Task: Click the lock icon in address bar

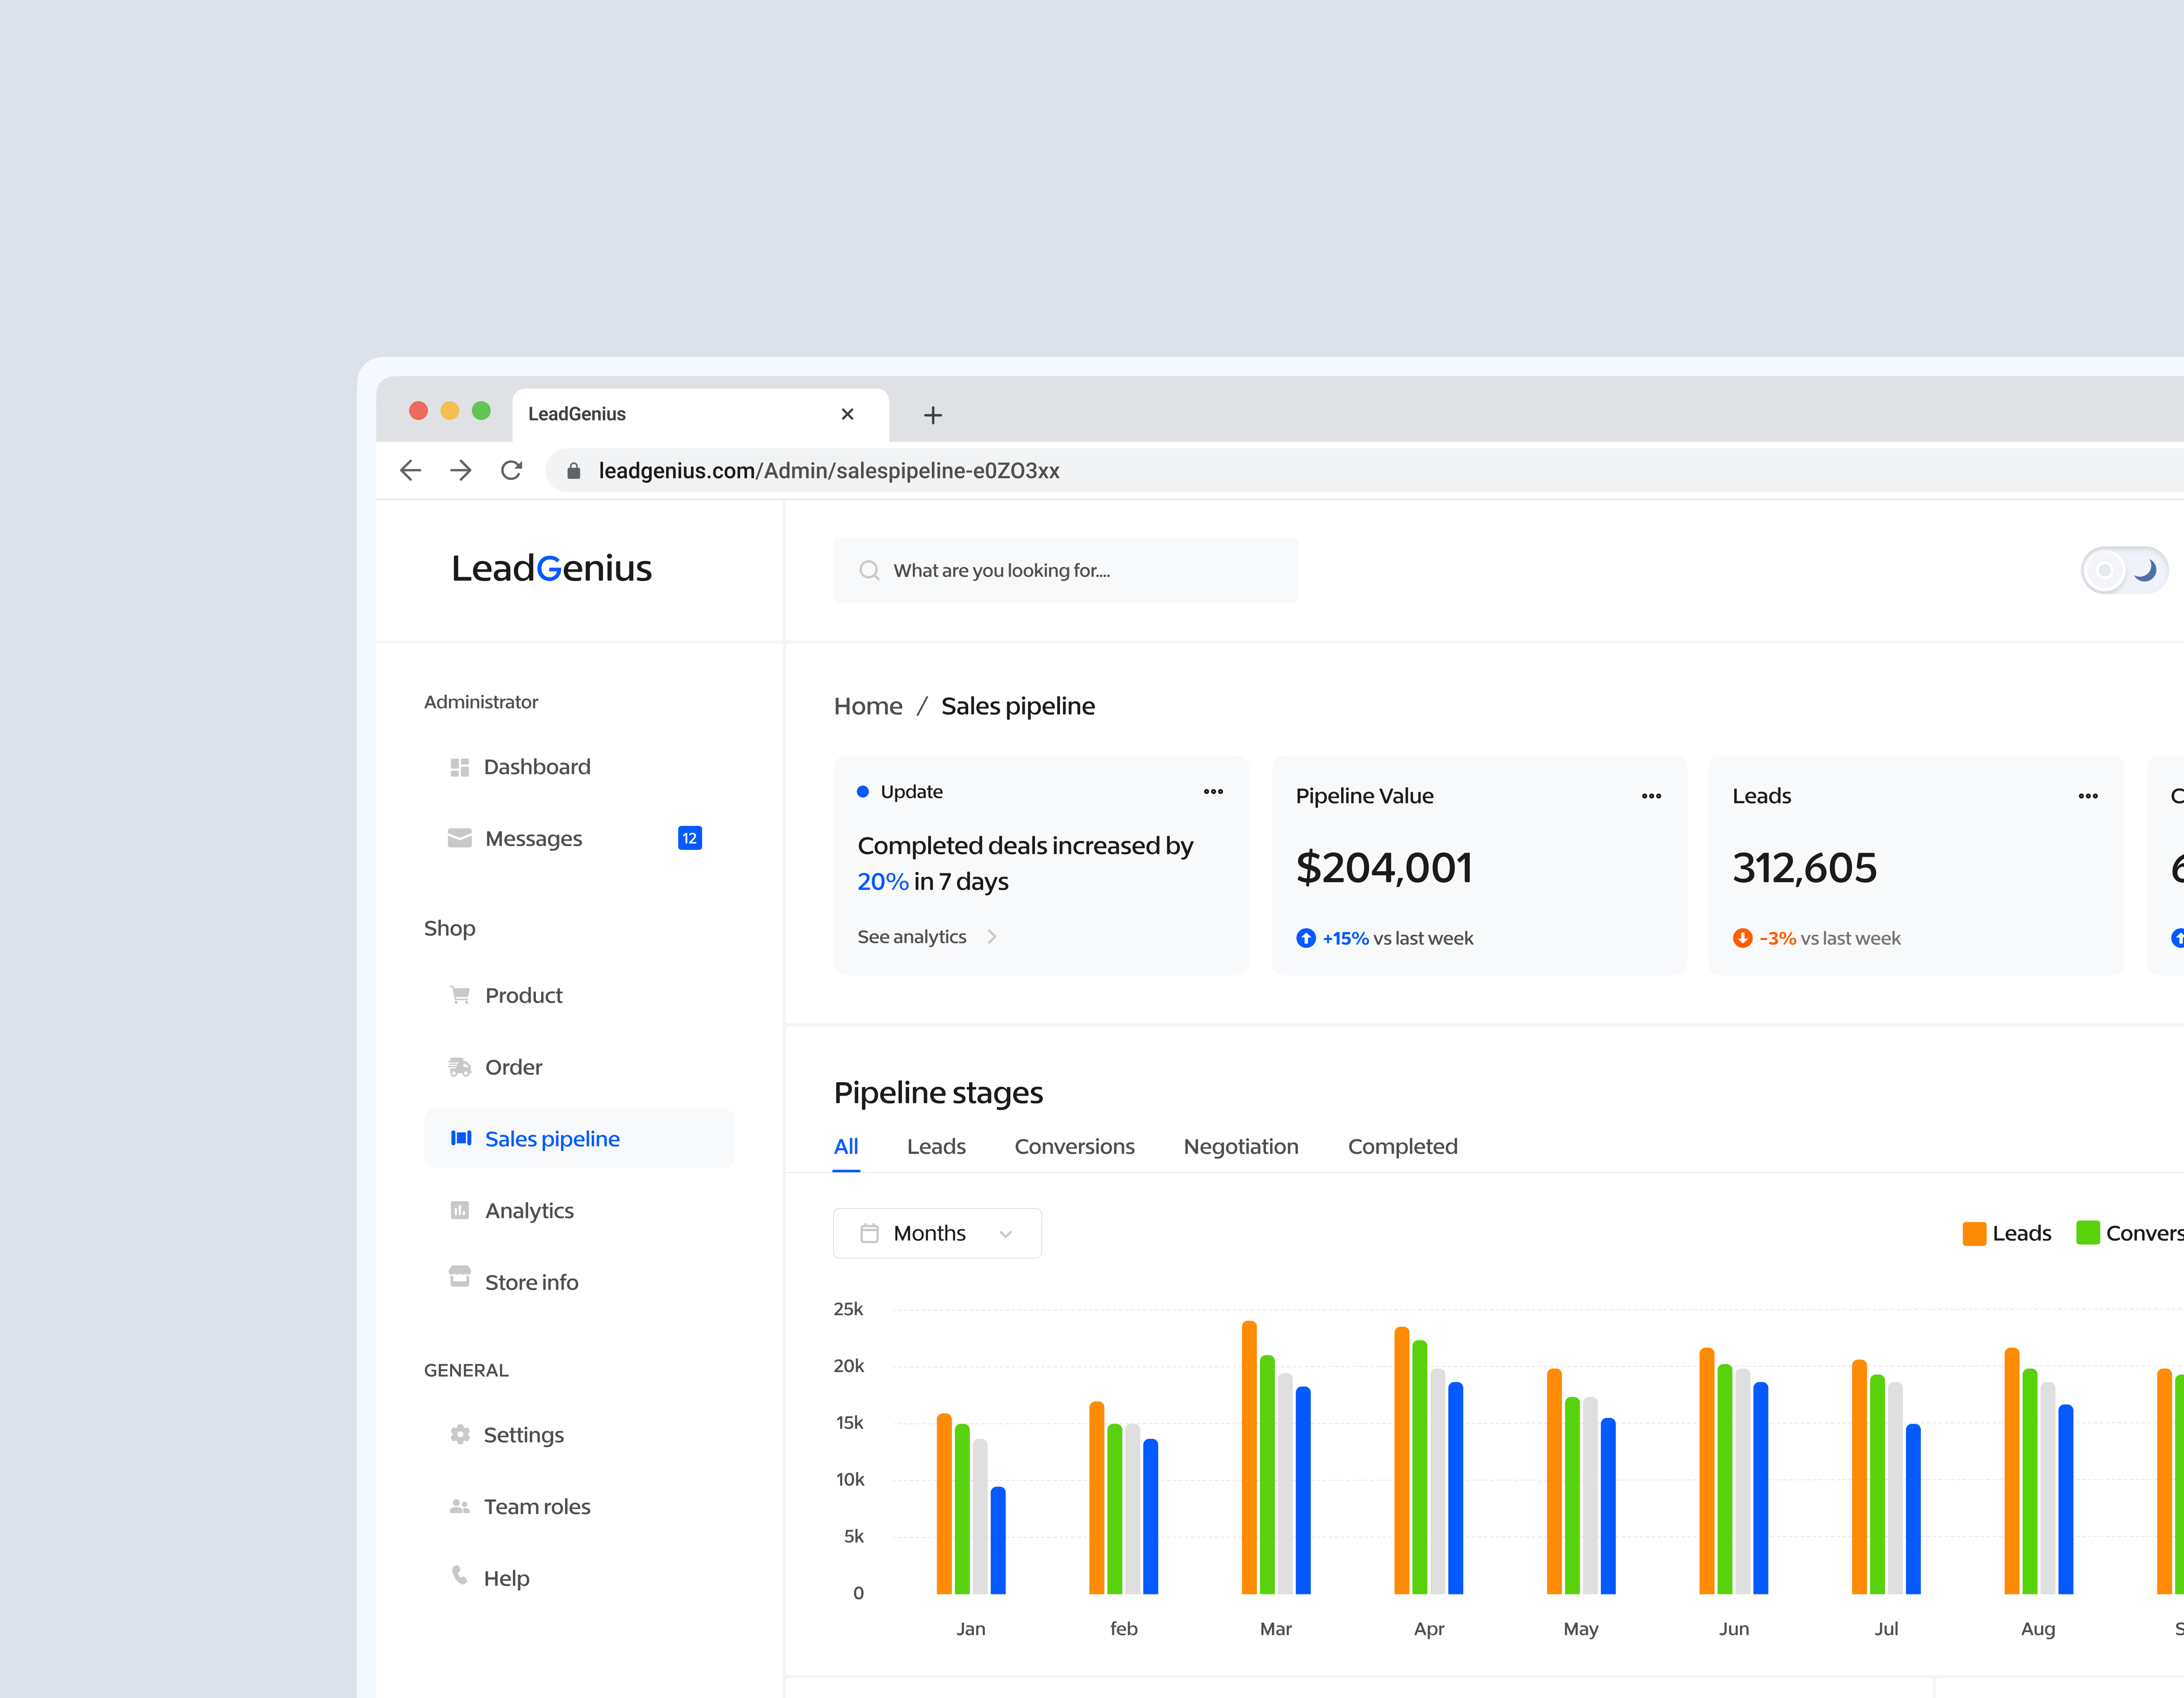Action: (x=574, y=471)
